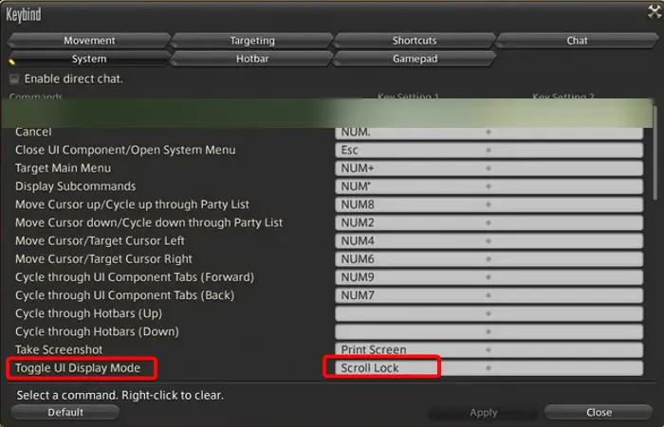Select the Print Screen key setting field
The width and height of the screenshot is (664, 427).
(x=411, y=350)
